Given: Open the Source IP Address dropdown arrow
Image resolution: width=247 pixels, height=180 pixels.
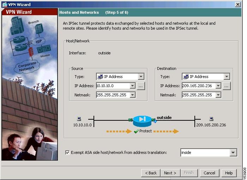Looking at the screenshot, I should click(132, 86).
